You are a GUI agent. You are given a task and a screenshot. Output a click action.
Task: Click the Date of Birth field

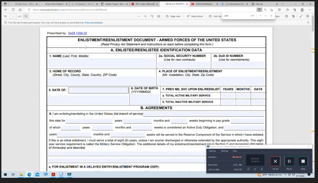(x=145, y=100)
